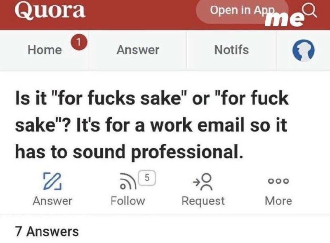Image resolution: width=330 pixels, height=243 pixels.
Task: Click the pencil Answer icon
Action: coord(52,182)
